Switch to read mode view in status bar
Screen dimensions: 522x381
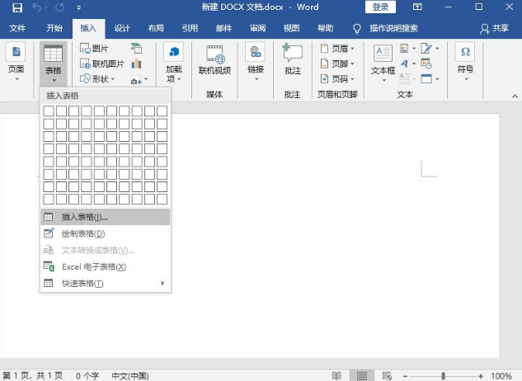click(x=336, y=375)
